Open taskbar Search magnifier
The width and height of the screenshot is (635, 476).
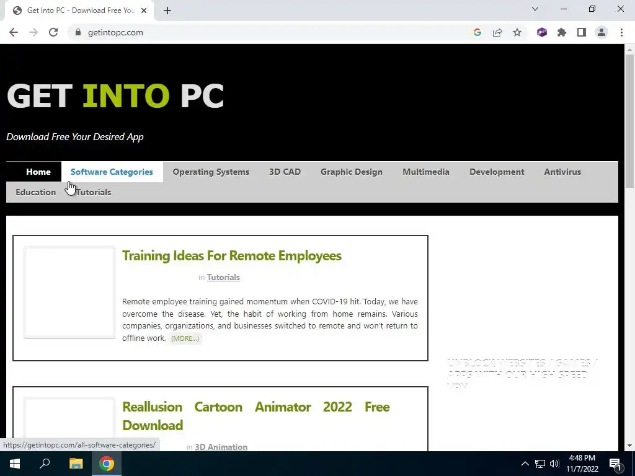pos(45,464)
